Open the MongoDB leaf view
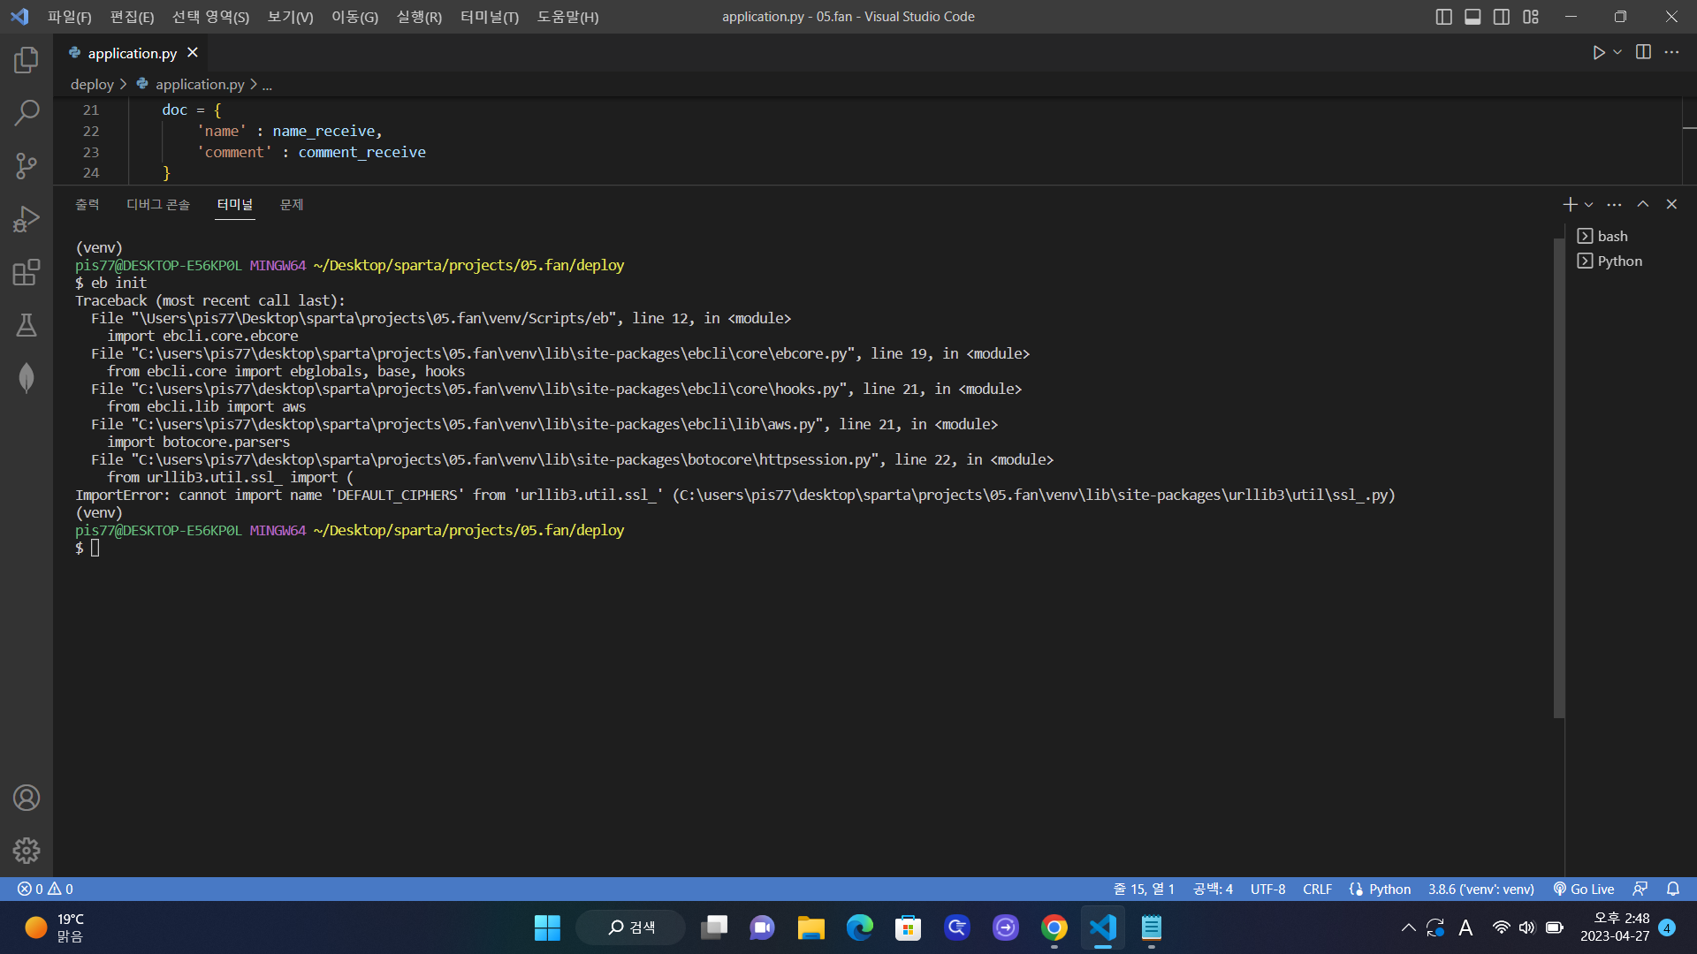The image size is (1697, 954). coord(27,378)
